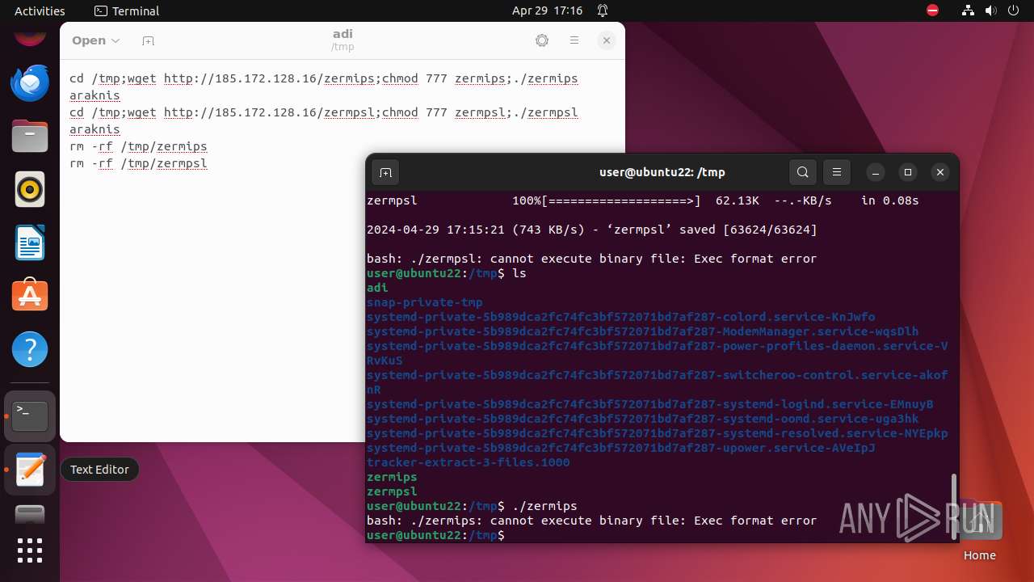Switch to Terminal in the dock

(30, 416)
